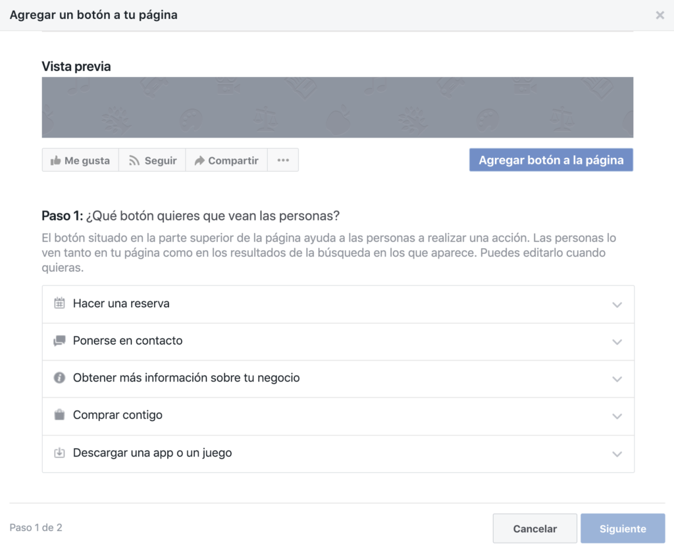
Task: Expand the Hacer una reserva chevron
Action: (x=617, y=305)
